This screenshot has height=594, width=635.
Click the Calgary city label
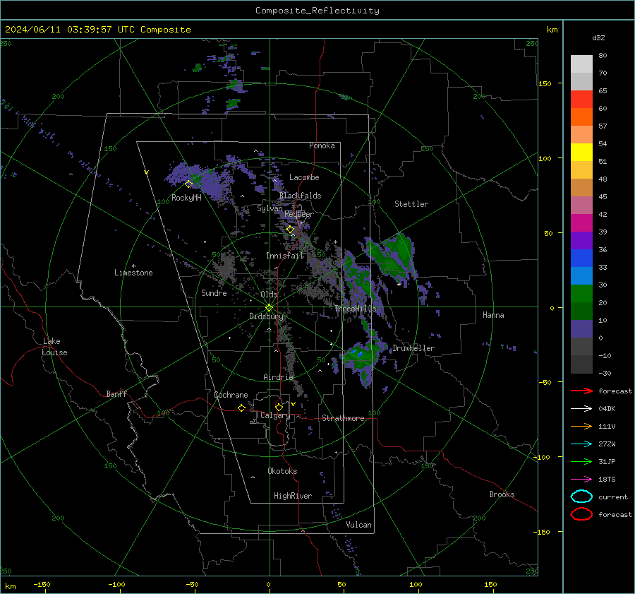(x=275, y=415)
